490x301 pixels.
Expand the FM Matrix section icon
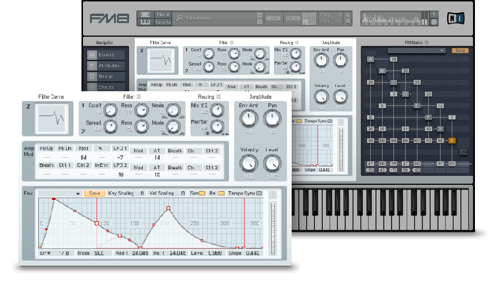(426, 42)
